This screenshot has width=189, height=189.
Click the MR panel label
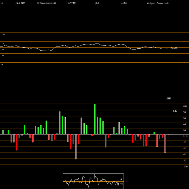click(169, 98)
